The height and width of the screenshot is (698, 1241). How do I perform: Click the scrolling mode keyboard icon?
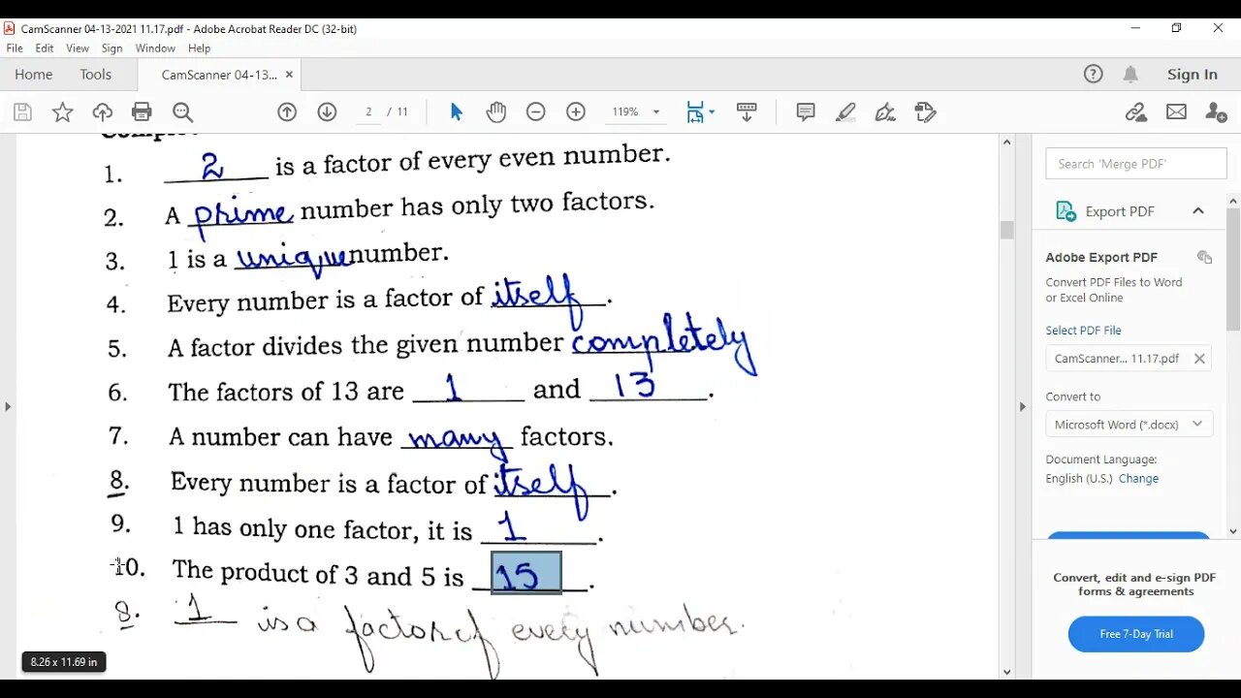point(747,112)
